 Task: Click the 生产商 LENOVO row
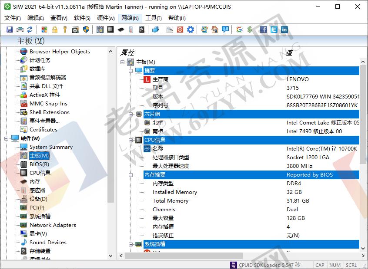point(251,79)
